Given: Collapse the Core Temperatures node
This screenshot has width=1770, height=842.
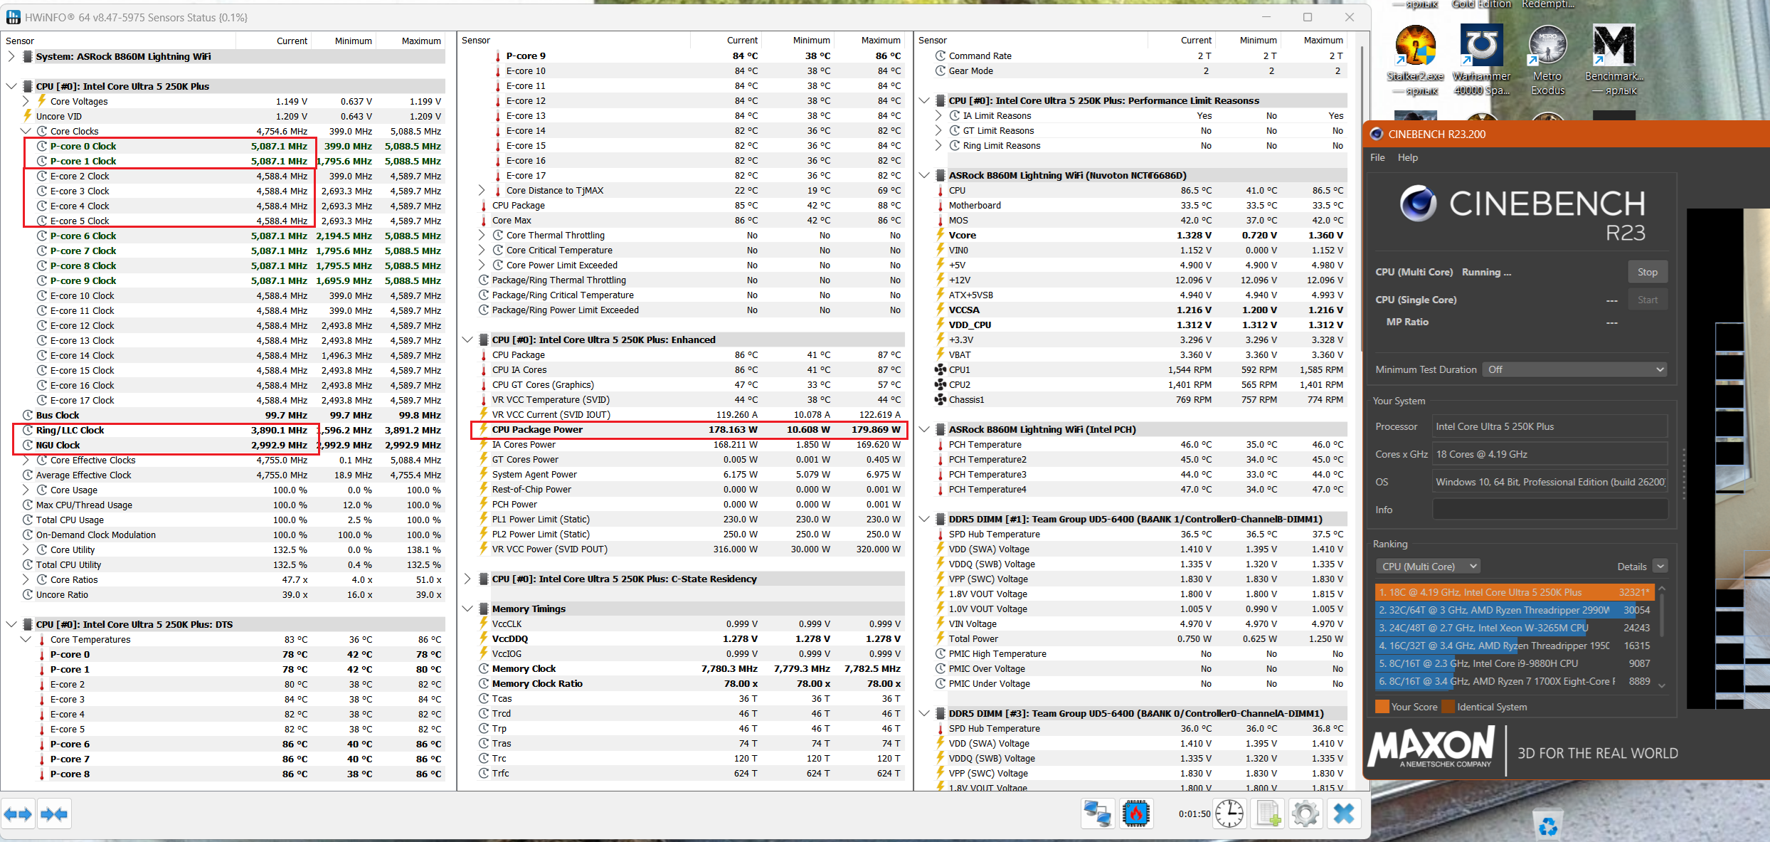Looking at the screenshot, I should (x=26, y=640).
